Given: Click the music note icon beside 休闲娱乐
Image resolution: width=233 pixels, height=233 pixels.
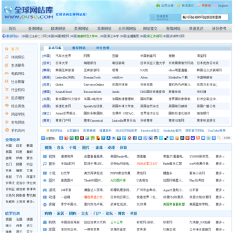Looking at the screenshot, I should point(6,57).
